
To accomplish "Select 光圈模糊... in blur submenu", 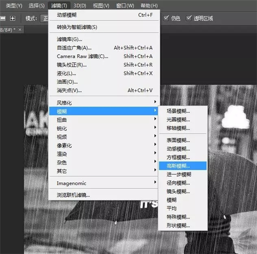I will pos(183,120).
